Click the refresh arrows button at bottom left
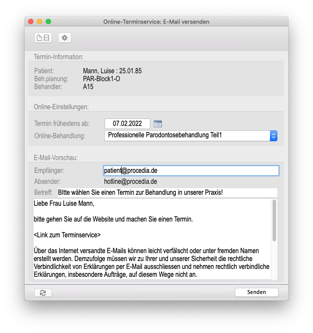 click(x=43, y=293)
